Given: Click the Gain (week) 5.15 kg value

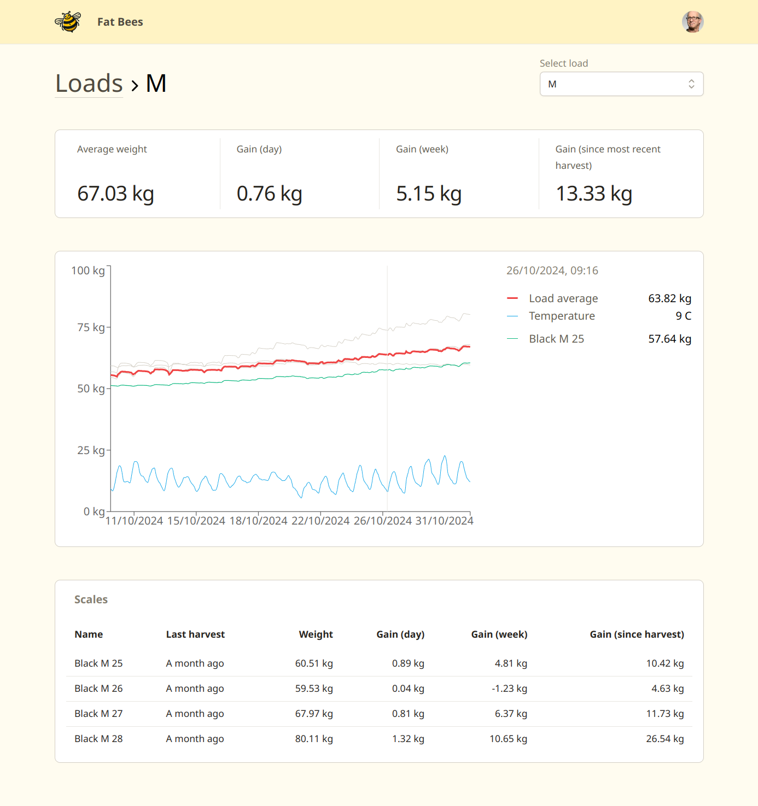Looking at the screenshot, I should pyautogui.click(x=429, y=193).
